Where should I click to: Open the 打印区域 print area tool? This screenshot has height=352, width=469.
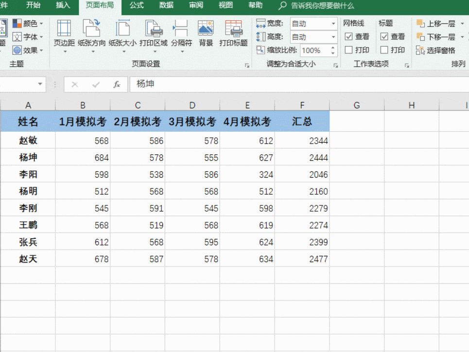click(154, 35)
